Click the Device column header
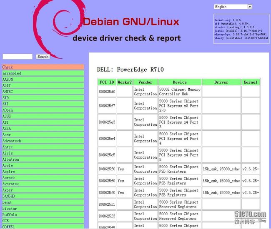 tap(180, 82)
